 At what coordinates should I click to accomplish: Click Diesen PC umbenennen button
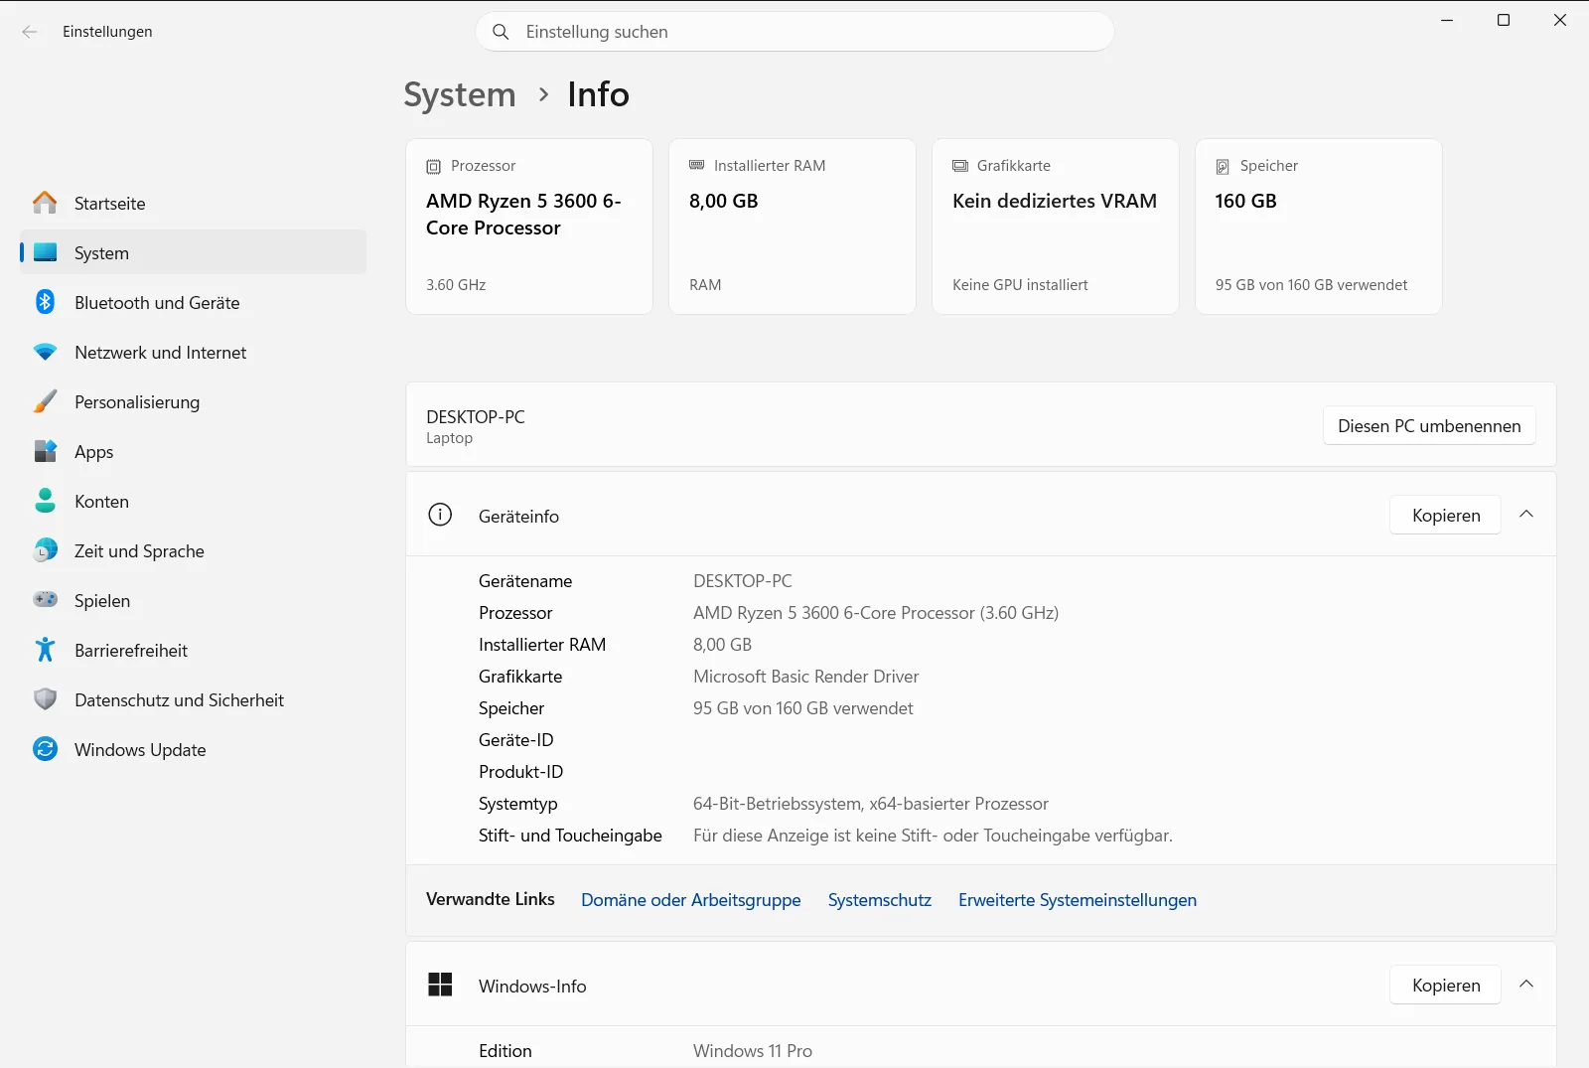[x=1429, y=425]
